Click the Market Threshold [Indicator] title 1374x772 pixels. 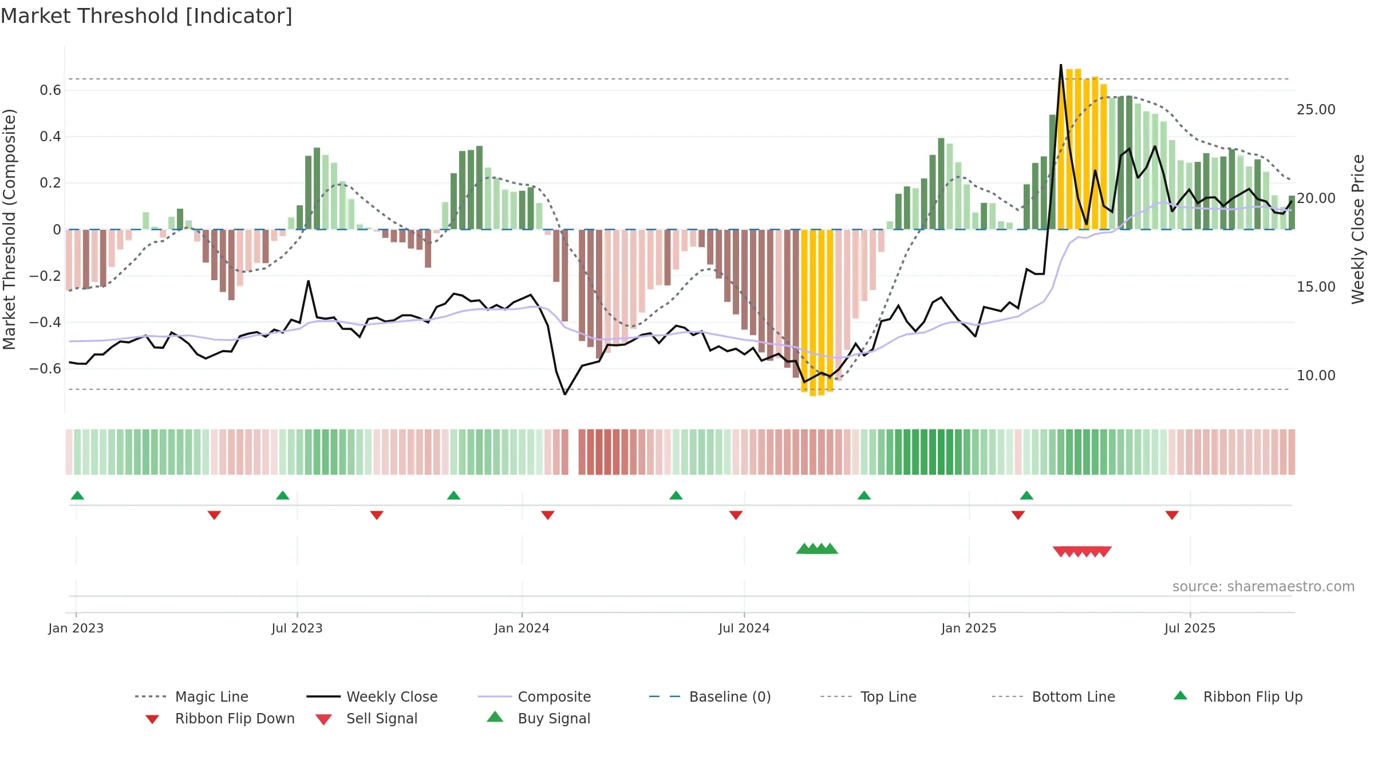(x=147, y=16)
